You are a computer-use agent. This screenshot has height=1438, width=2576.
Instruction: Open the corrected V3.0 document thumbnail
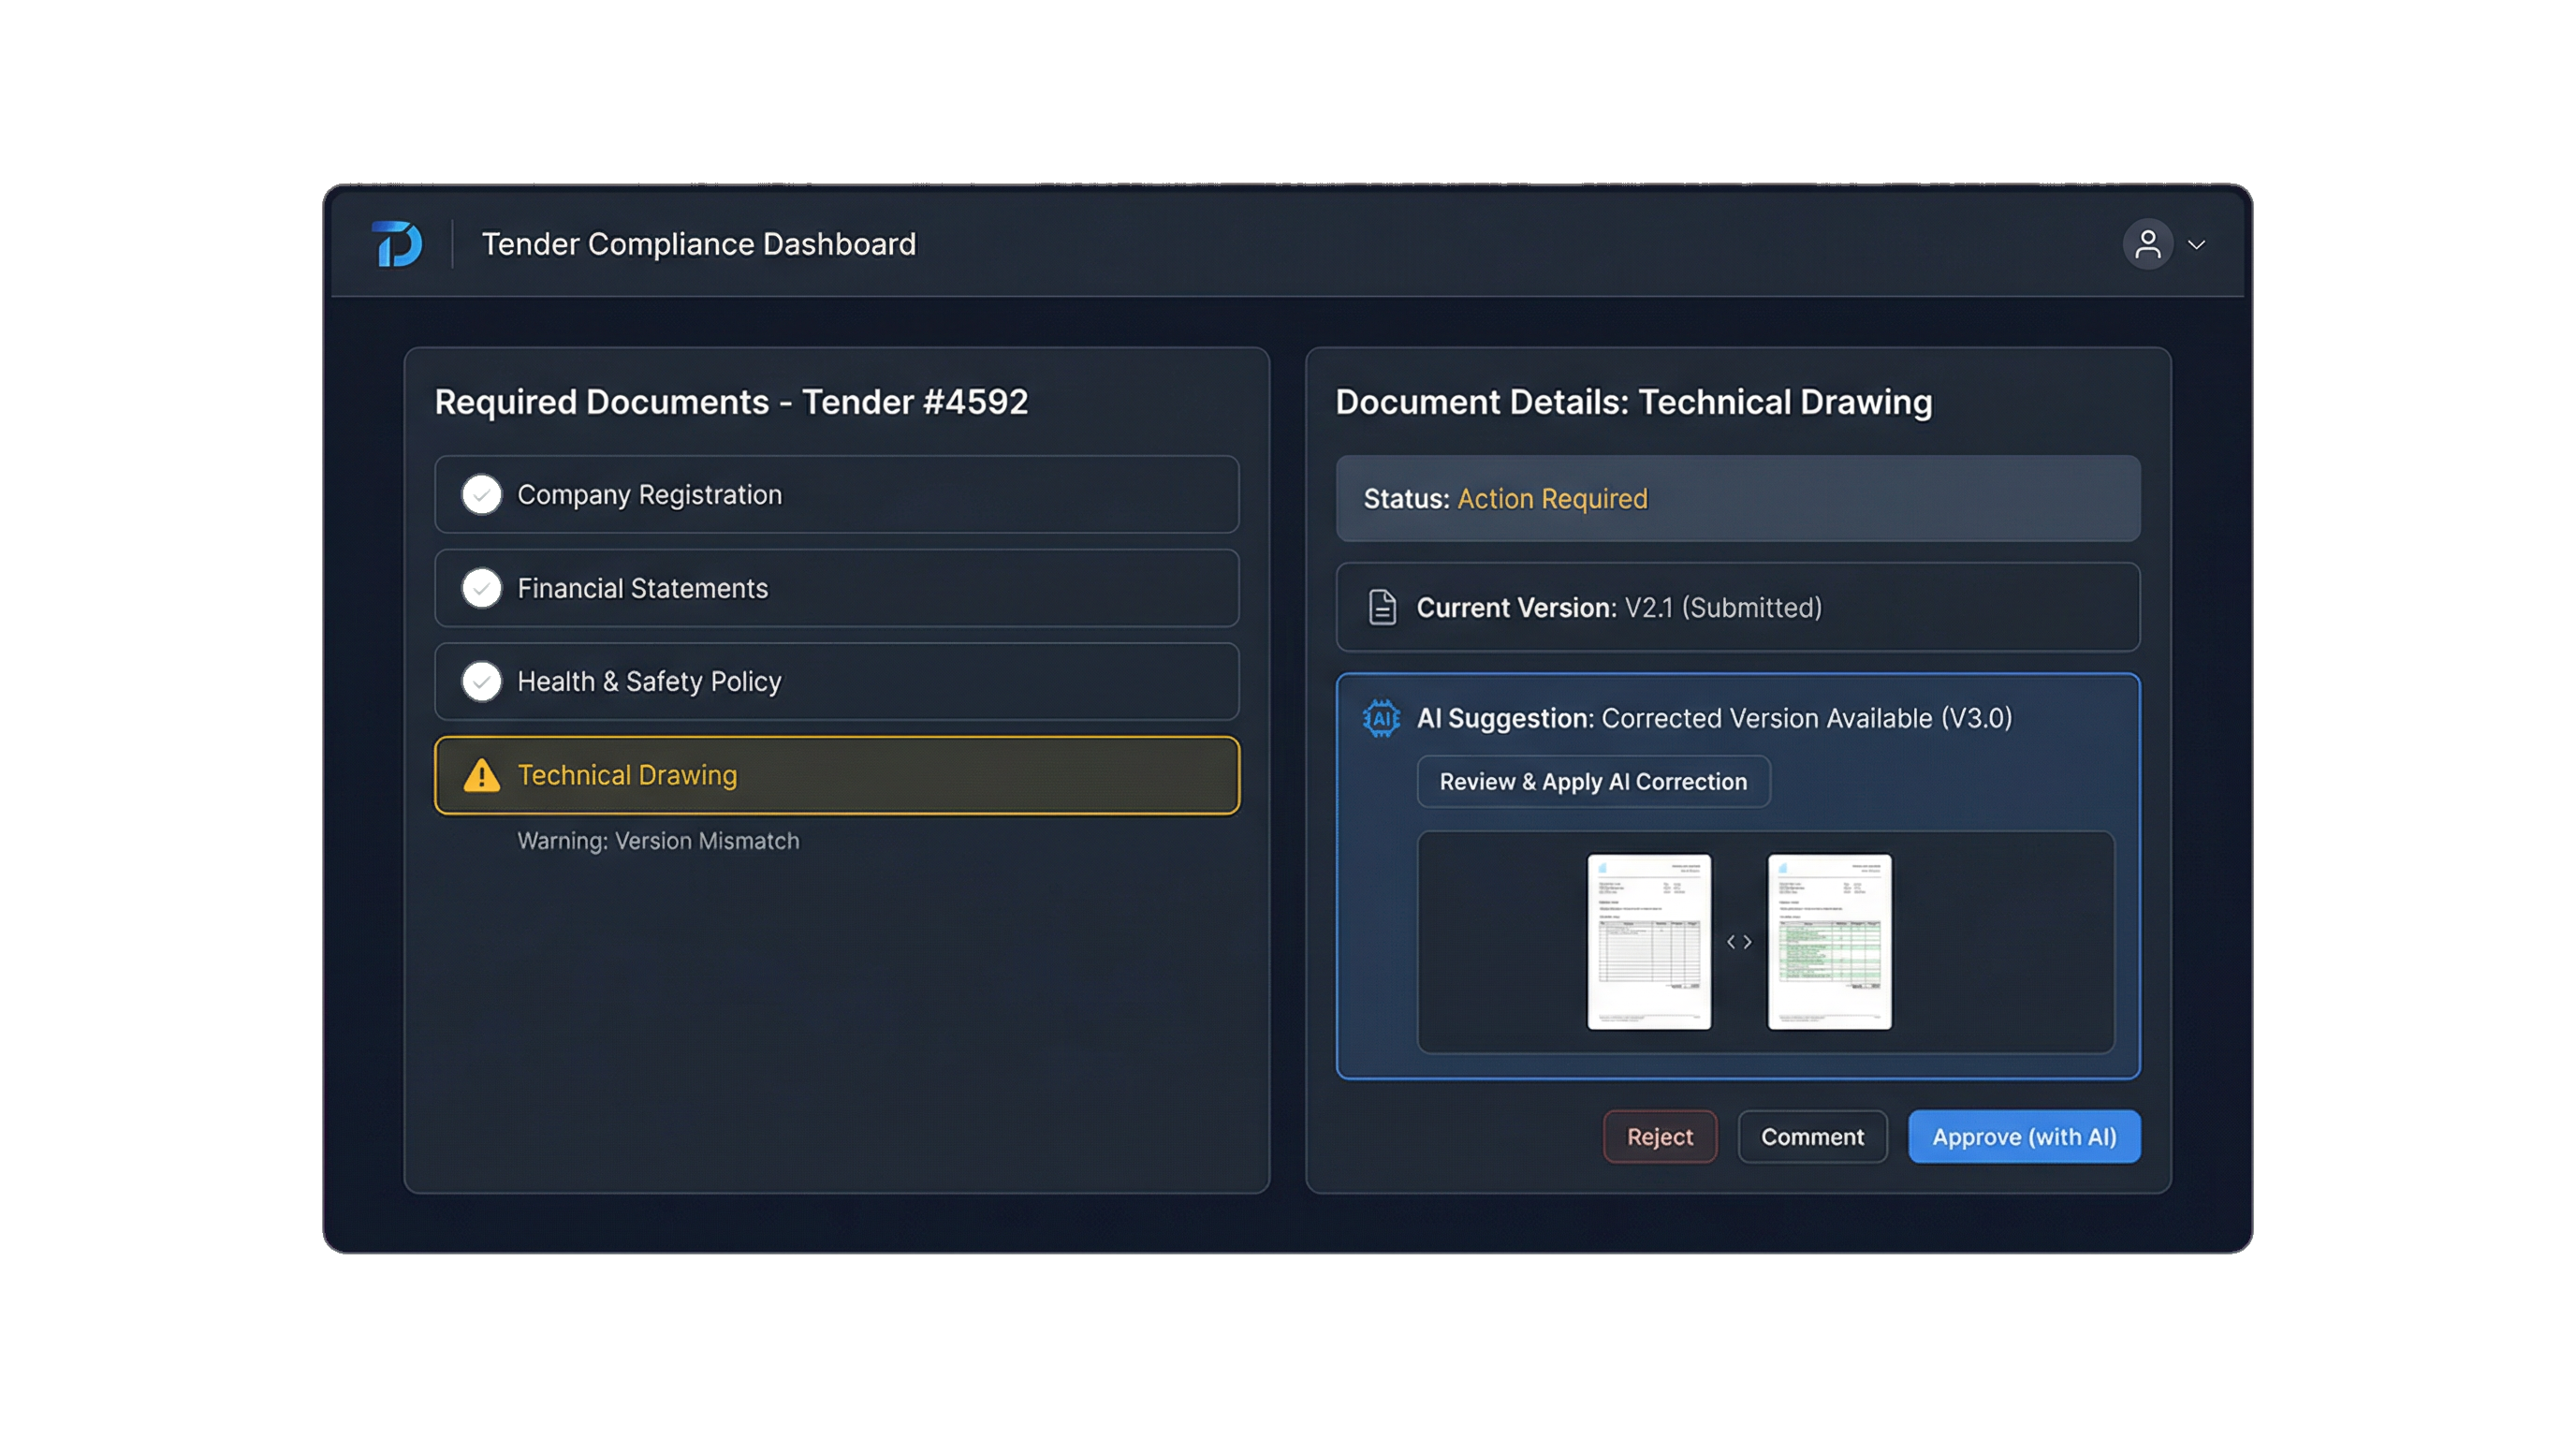pyautogui.click(x=1829, y=941)
